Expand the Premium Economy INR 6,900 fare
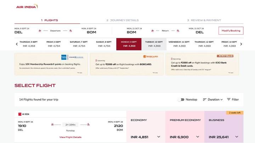This screenshot has width=255, height=143. click(x=197, y=137)
